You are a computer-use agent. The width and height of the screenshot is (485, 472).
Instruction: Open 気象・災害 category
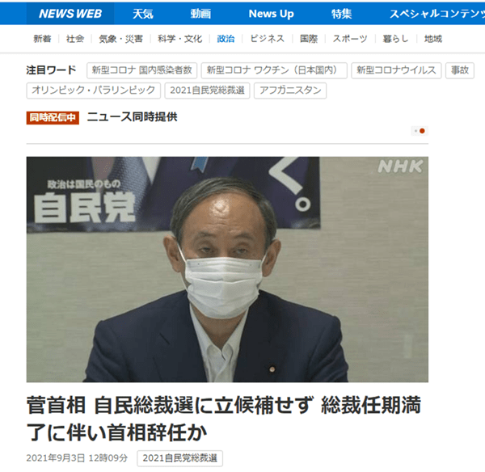(121, 39)
